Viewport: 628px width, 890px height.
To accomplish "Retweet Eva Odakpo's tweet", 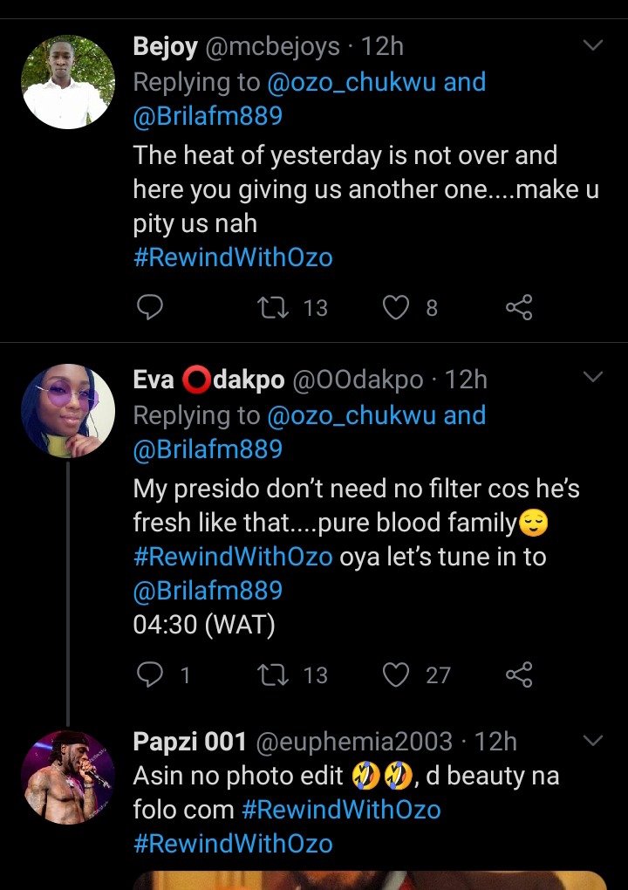I will (x=273, y=674).
